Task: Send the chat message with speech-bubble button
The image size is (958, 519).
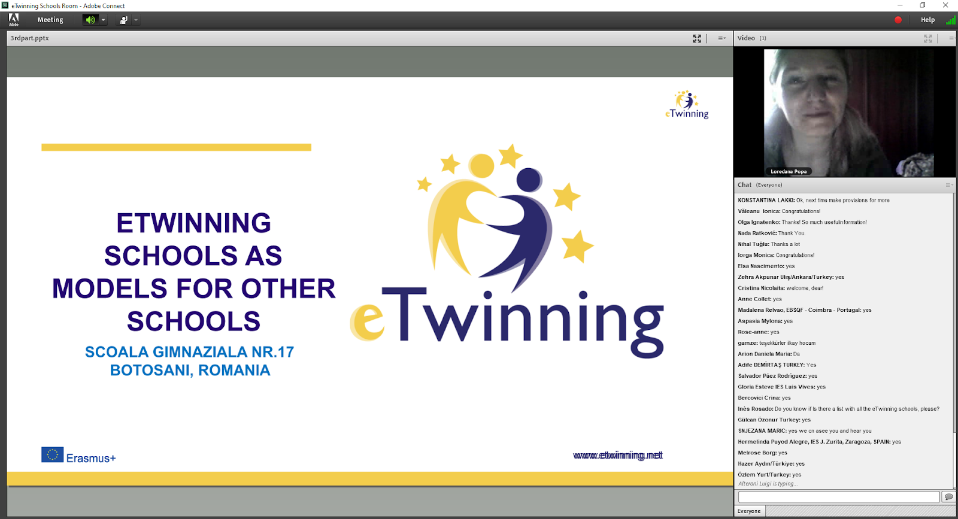Action: [x=948, y=497]
